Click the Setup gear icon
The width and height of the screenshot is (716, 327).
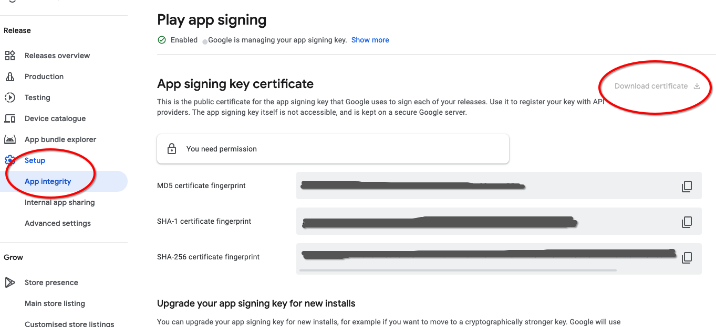tap(11, 160)
